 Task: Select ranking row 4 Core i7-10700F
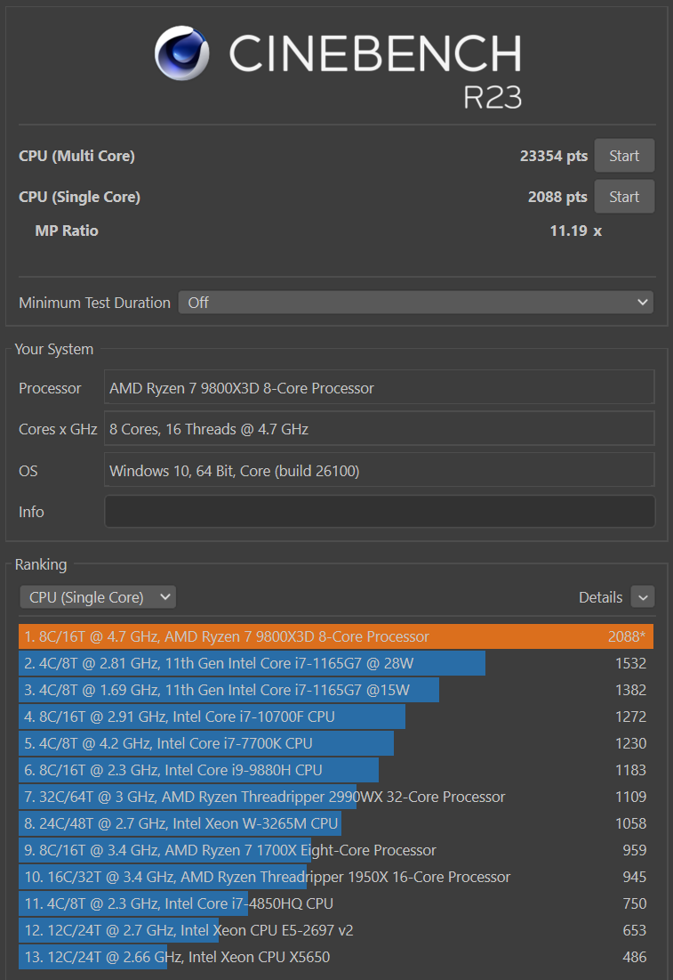pos(336,717)
